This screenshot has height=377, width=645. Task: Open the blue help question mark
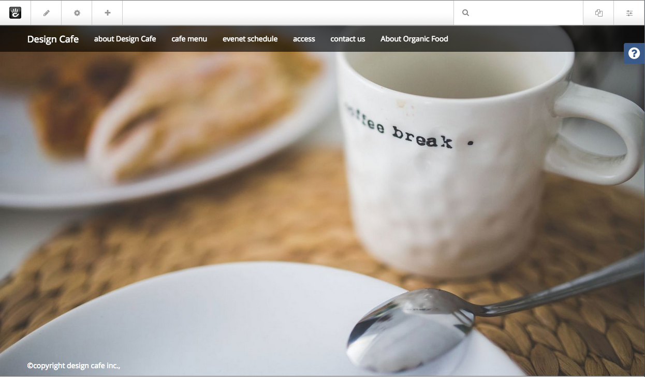[x=634, y=53]
